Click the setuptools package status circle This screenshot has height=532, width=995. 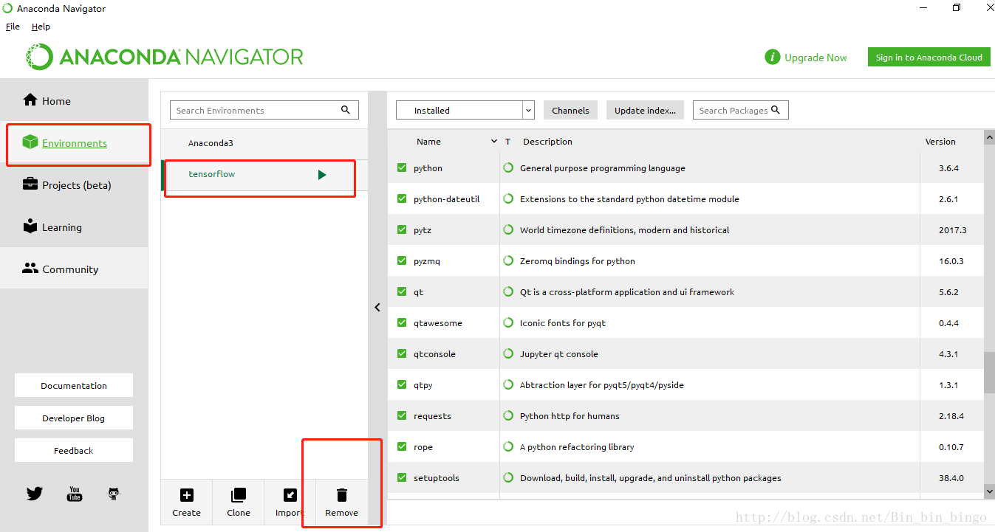508,477
